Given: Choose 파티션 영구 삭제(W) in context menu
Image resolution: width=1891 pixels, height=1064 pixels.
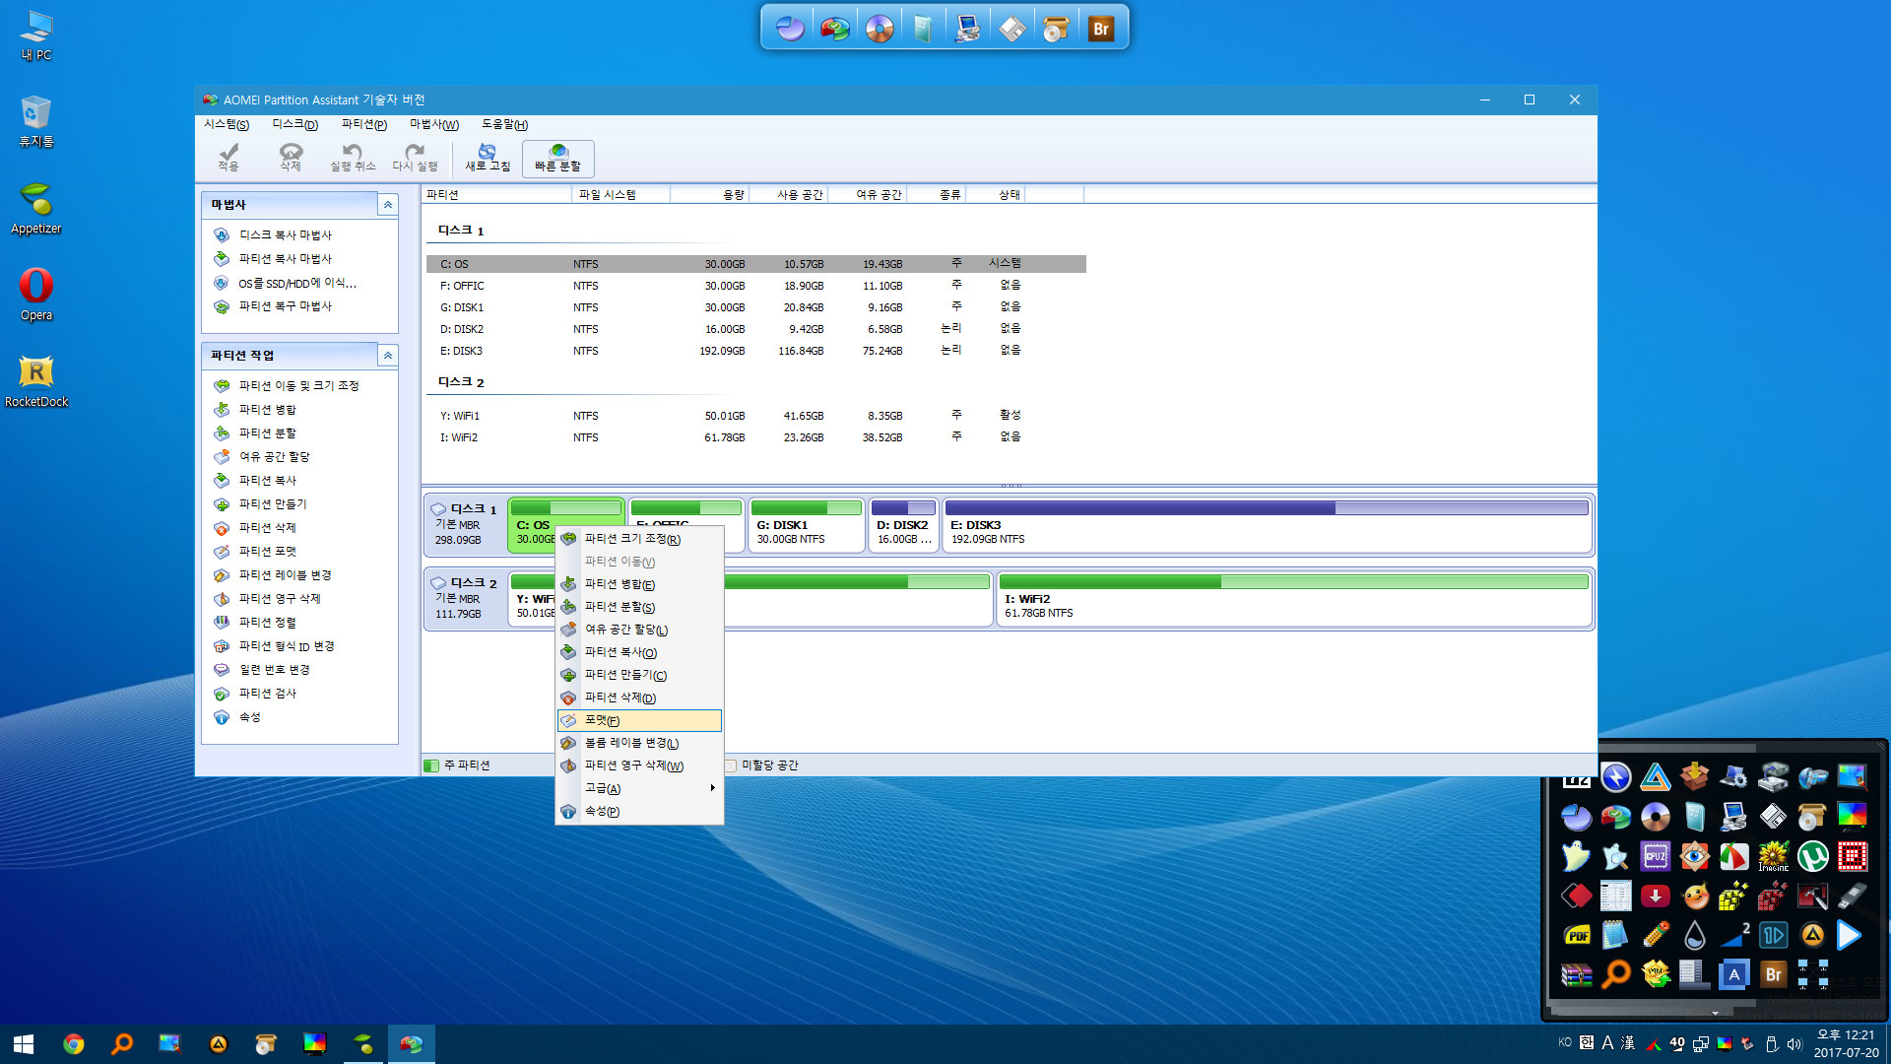Looking at the screenshot, I should point(639,765).
